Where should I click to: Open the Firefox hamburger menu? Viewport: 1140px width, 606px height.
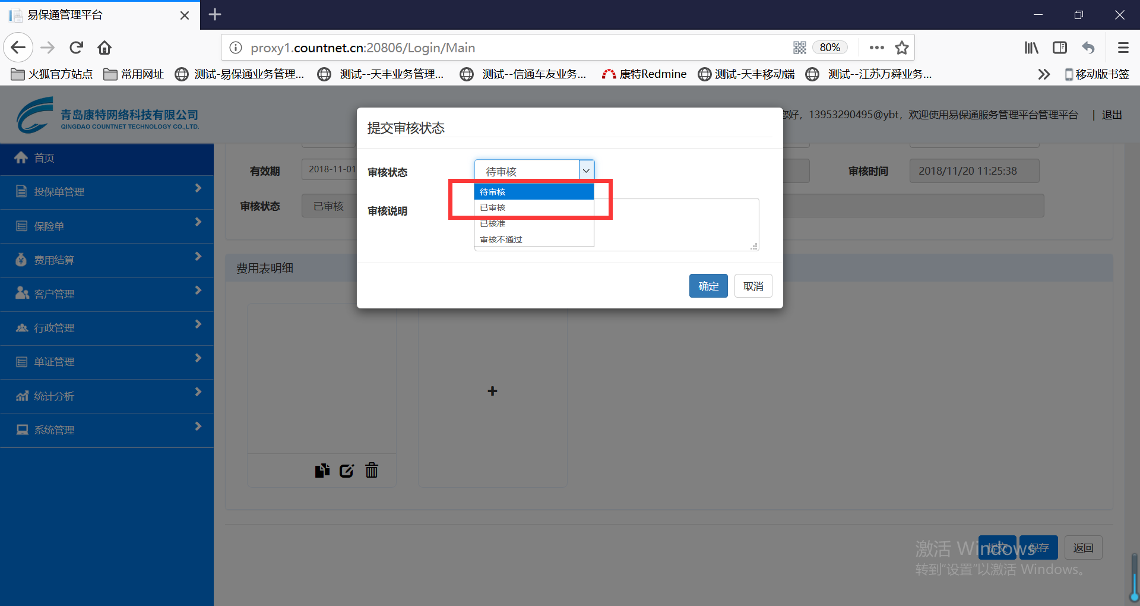(x=1123, y=48)
